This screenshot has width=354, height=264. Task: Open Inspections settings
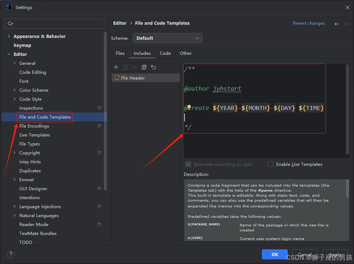pyautogui.click(x=31, y=108)
